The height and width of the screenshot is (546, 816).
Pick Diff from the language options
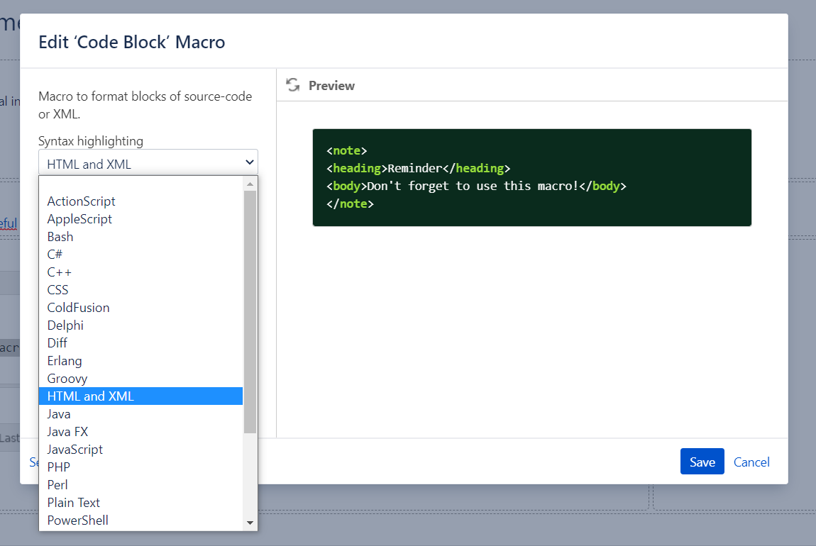[x=57, y=342]
